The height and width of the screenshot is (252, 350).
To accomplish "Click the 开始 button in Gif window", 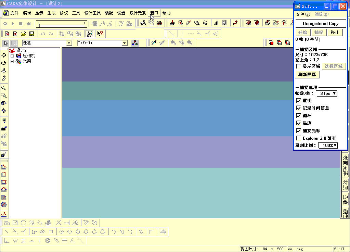I will click(303, 33).
